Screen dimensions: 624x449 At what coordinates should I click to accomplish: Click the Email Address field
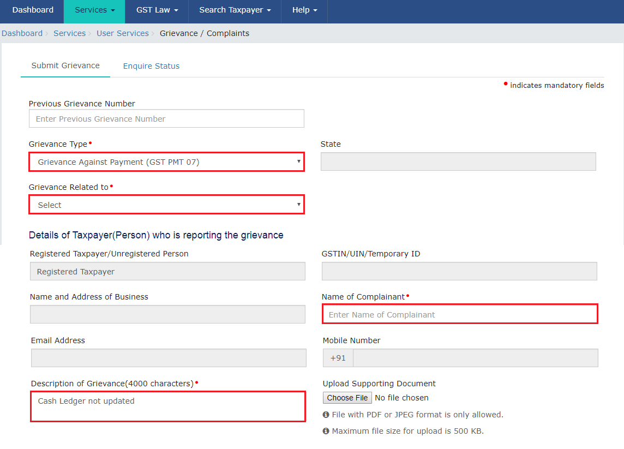tap(169, 358)
